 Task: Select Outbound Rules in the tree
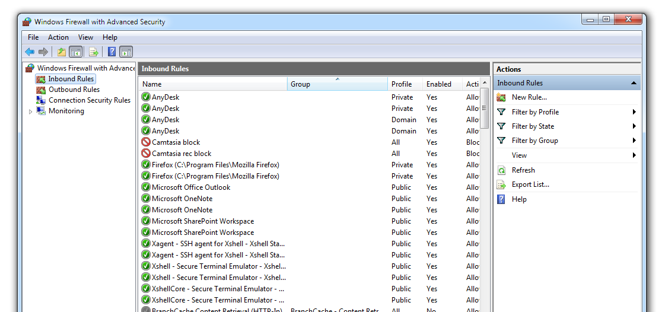point(74,90)
